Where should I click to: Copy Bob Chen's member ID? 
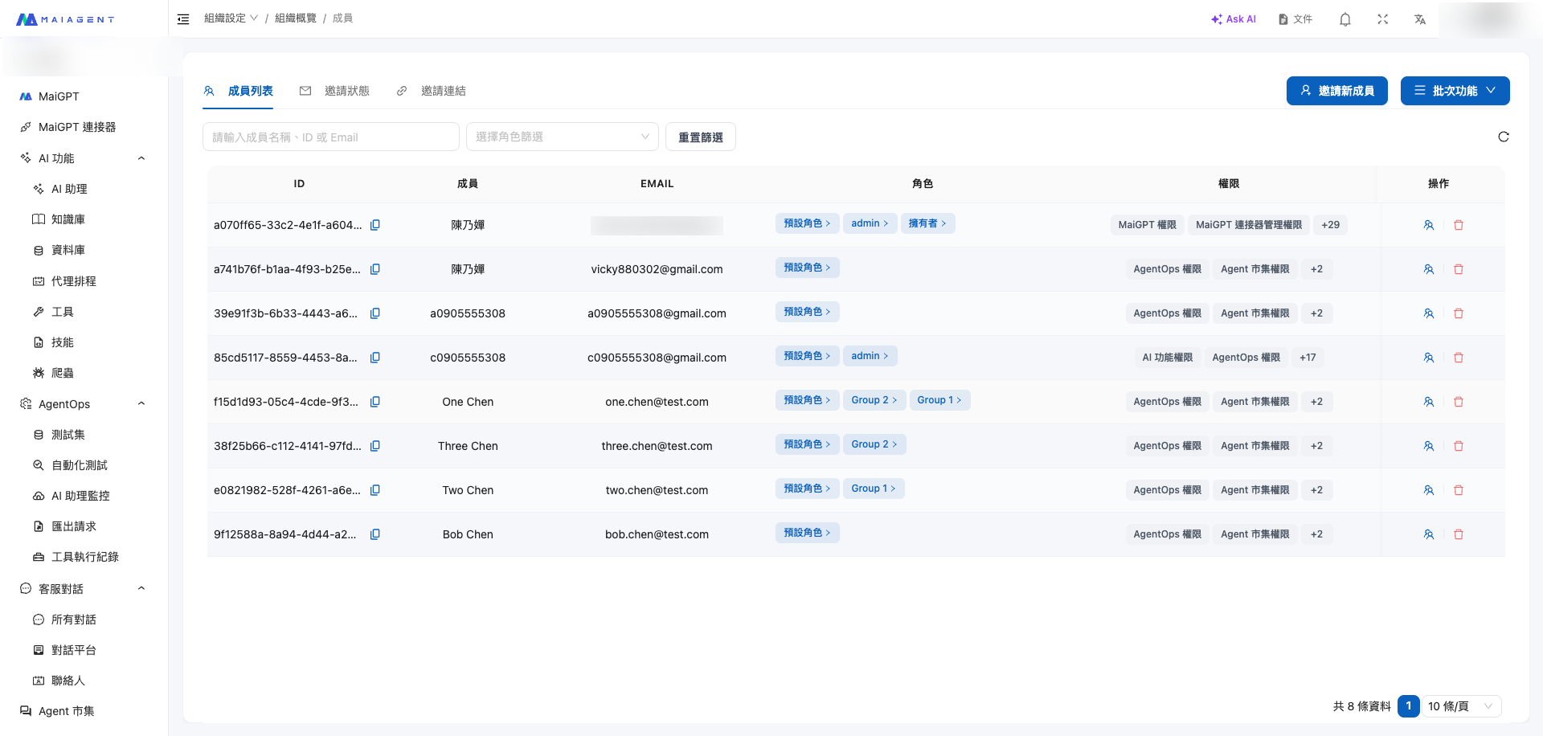pyautogui.click(x=375, y=534)
